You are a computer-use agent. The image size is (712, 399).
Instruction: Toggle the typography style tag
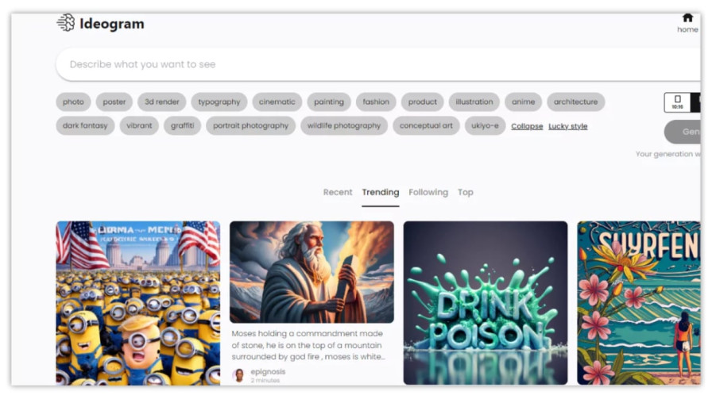coord(219,102)
